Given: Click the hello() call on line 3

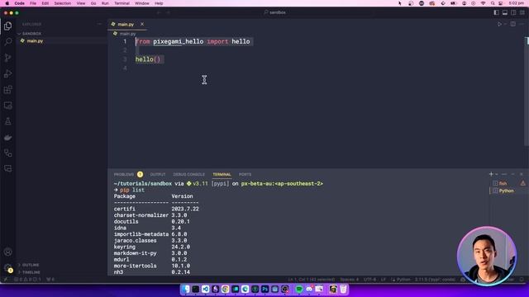Looking at the screenshot, I should pos(148,59).
